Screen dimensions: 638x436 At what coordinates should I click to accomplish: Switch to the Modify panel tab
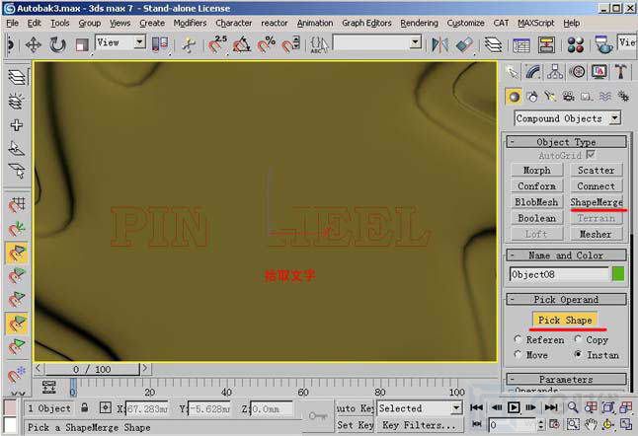[532, 72]
